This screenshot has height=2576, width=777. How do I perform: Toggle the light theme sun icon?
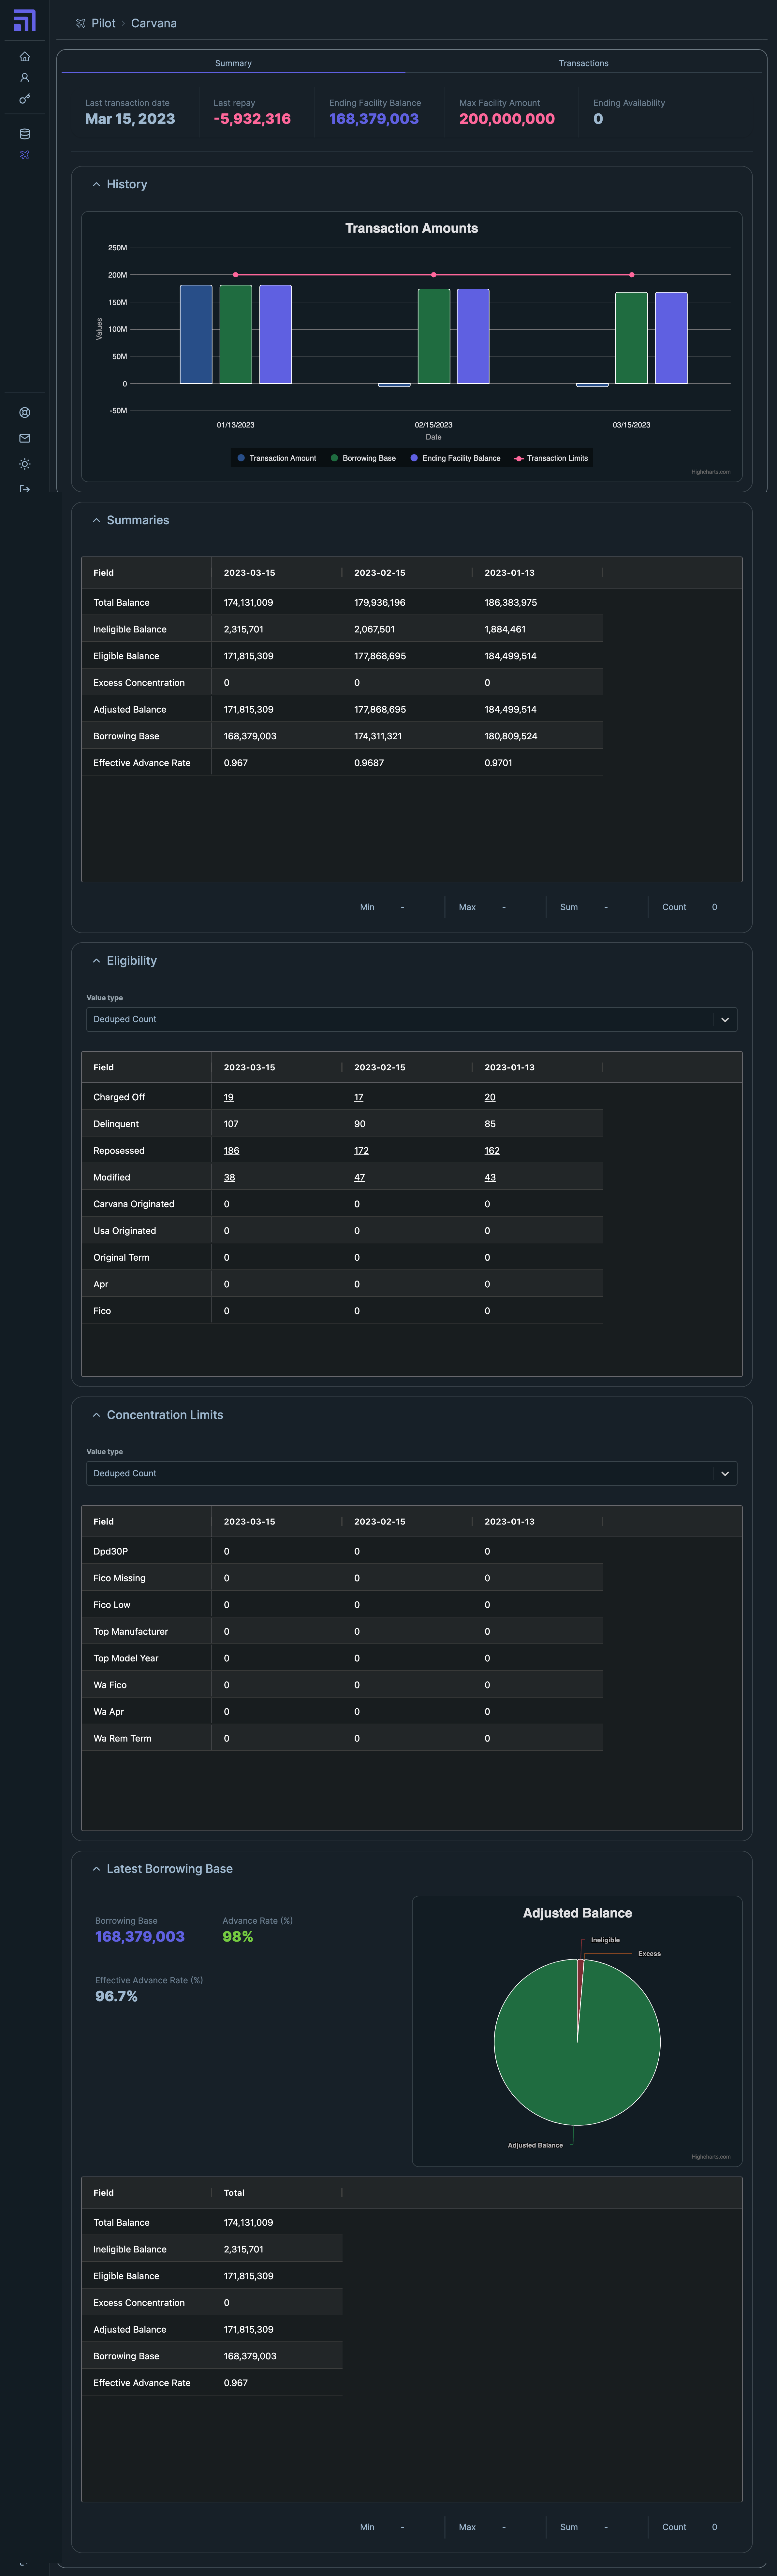click(x=25, y=464)
